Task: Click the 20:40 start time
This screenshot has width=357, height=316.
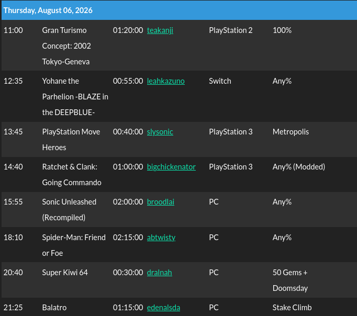Action: (x=13, y=273)
